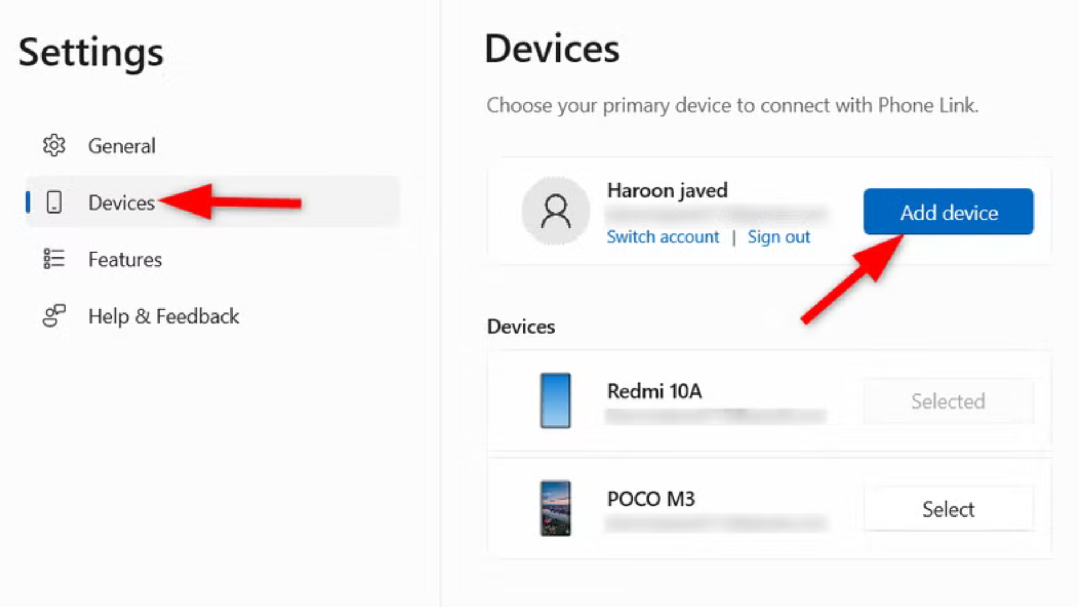Image resolution: width=1079 pixels, height=607 pixels.
Task: Click the Sign out link
Action: pyautogui.click(x=779, y=237)
